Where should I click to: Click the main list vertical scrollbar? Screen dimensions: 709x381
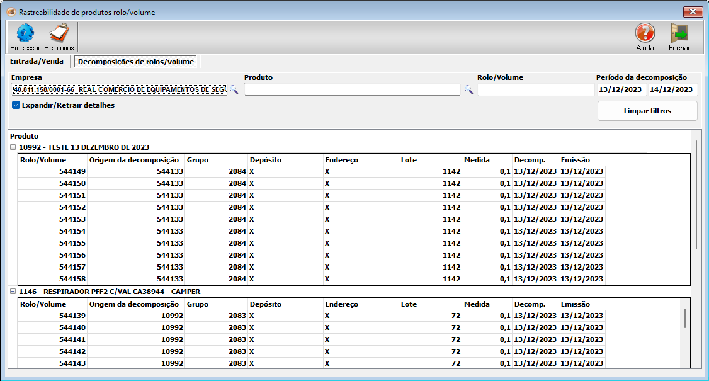pos(696,195)
